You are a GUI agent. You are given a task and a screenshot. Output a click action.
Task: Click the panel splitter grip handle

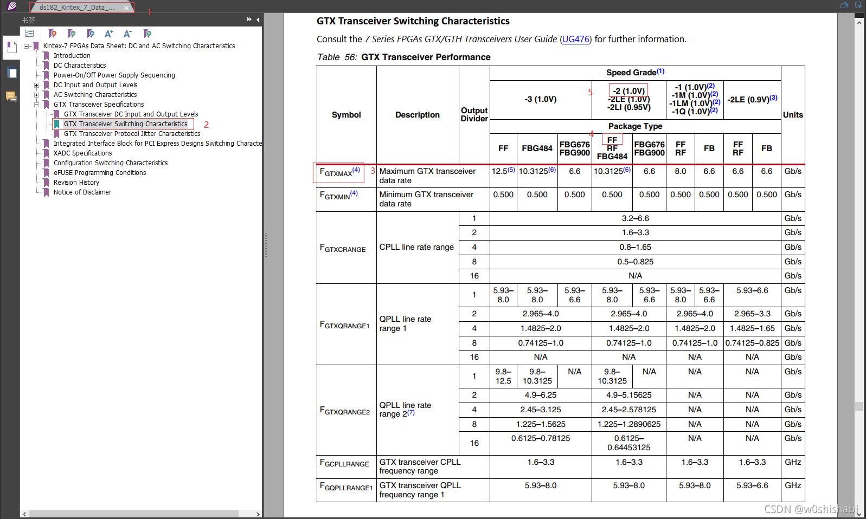pyautogui.click(x=266, y=245)
